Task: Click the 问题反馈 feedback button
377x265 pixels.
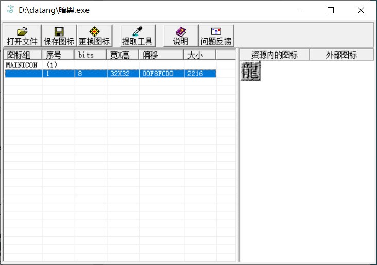Action: (x=216, y=36)
